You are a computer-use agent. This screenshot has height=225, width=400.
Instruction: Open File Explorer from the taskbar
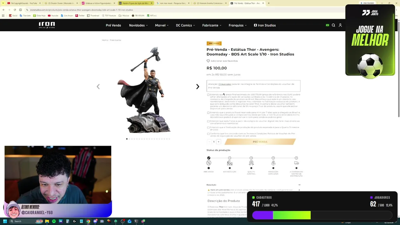coord(47,221)
